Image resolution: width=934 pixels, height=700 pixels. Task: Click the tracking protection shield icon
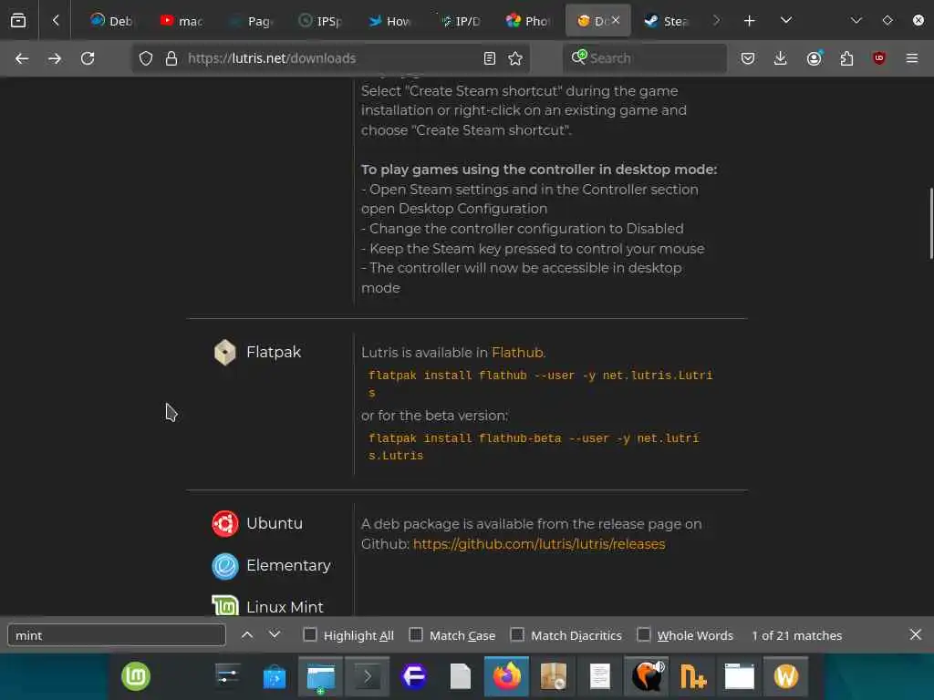click(146, 58)
